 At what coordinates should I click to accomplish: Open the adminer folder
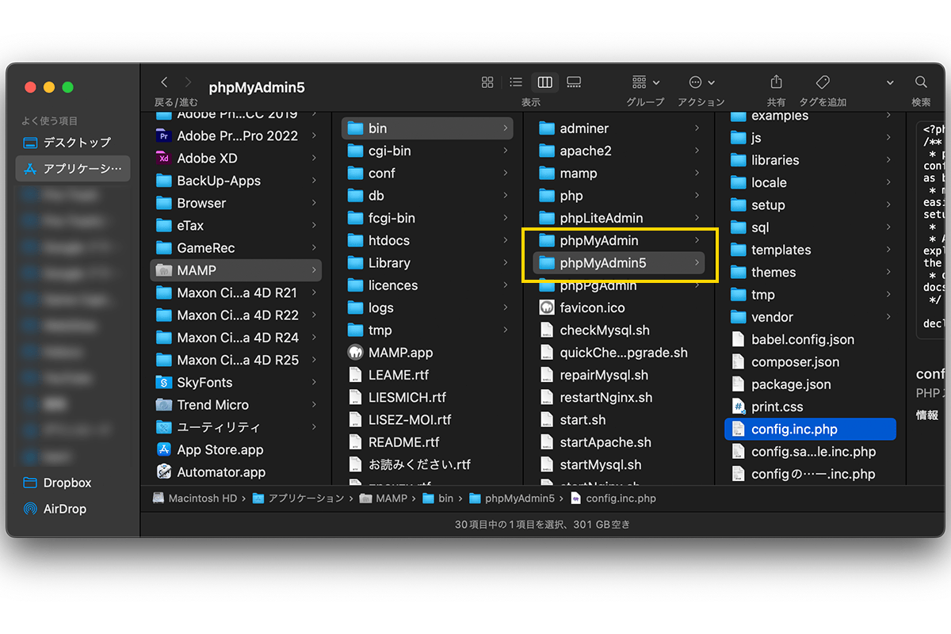[x=619, y=128]
